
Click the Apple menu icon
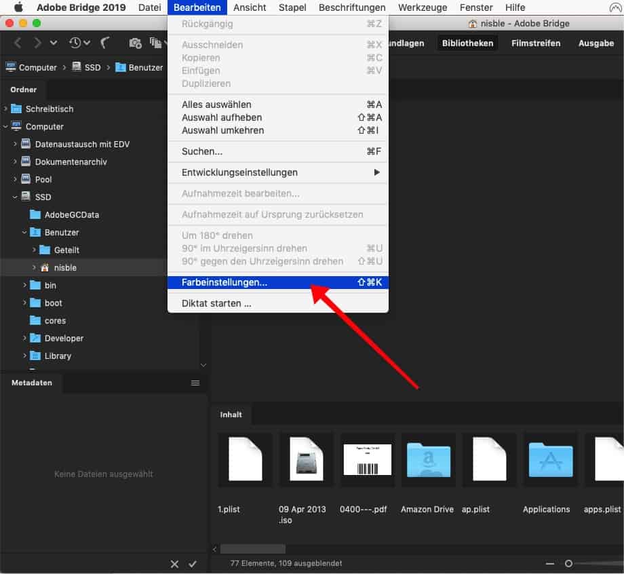point(18,7)
